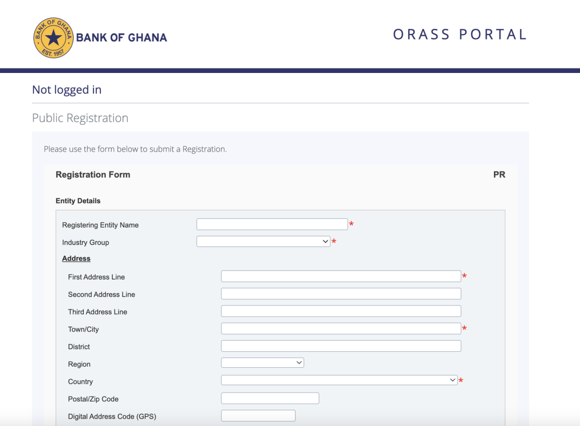Click the BANK OF GHANA text beside the logo
Image resolution: width=580 pixels, height=426 pixels.
(121, 38)
